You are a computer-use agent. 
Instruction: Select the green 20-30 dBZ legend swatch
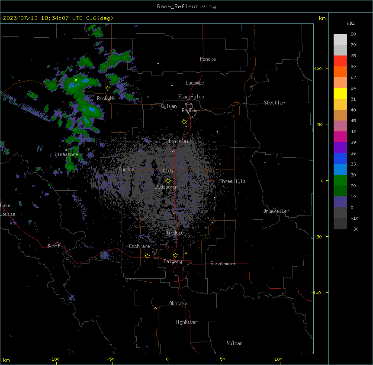tap(340, 180)
